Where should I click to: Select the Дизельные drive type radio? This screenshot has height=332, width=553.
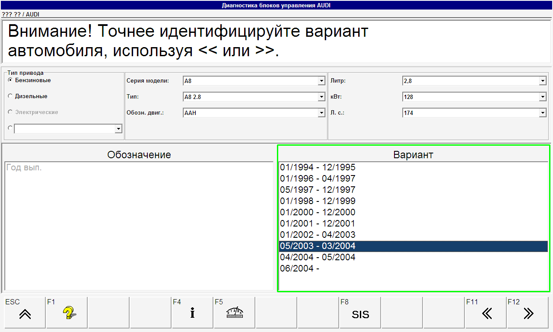[x=10, y=96]
